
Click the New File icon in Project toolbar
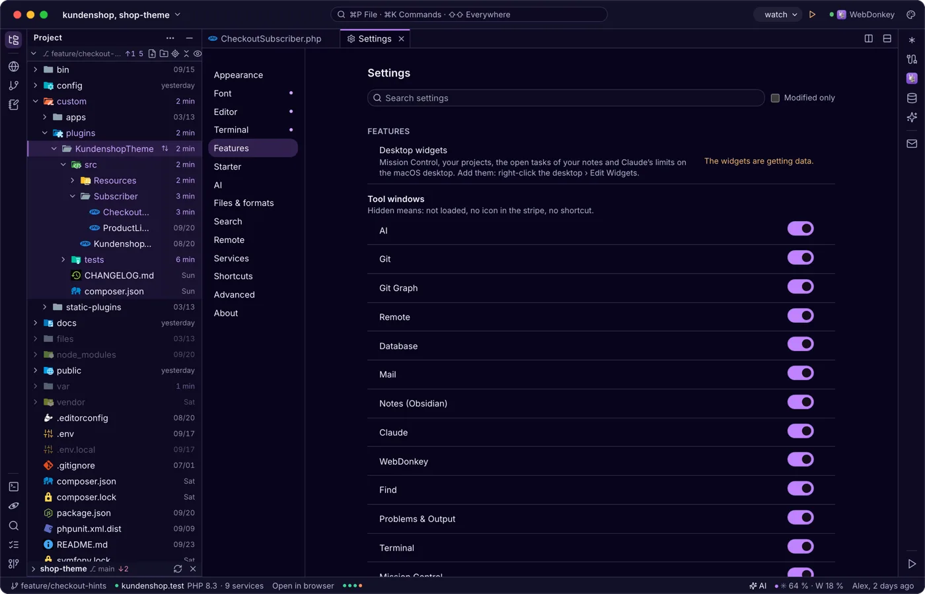tap(153, 53)
